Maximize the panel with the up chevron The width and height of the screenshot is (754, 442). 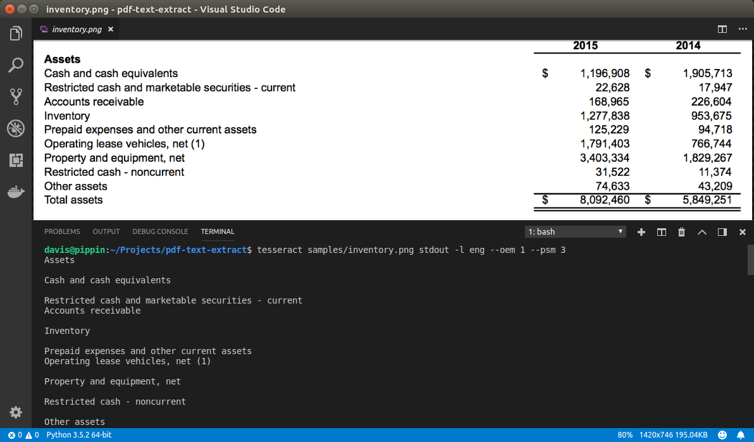[x=702, y=232]
